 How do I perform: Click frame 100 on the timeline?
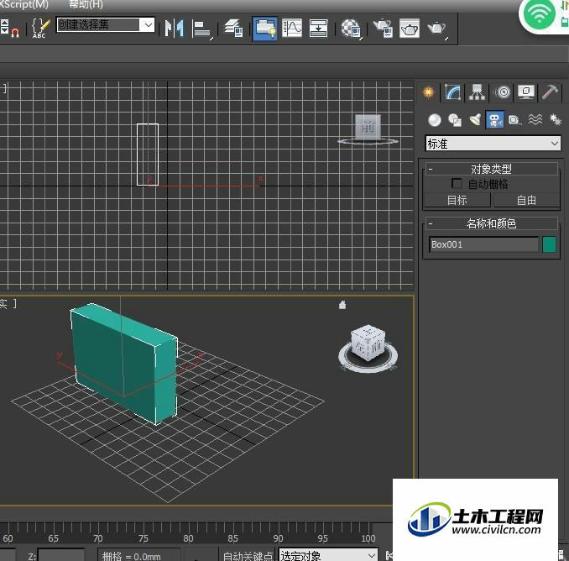[368, 538]
